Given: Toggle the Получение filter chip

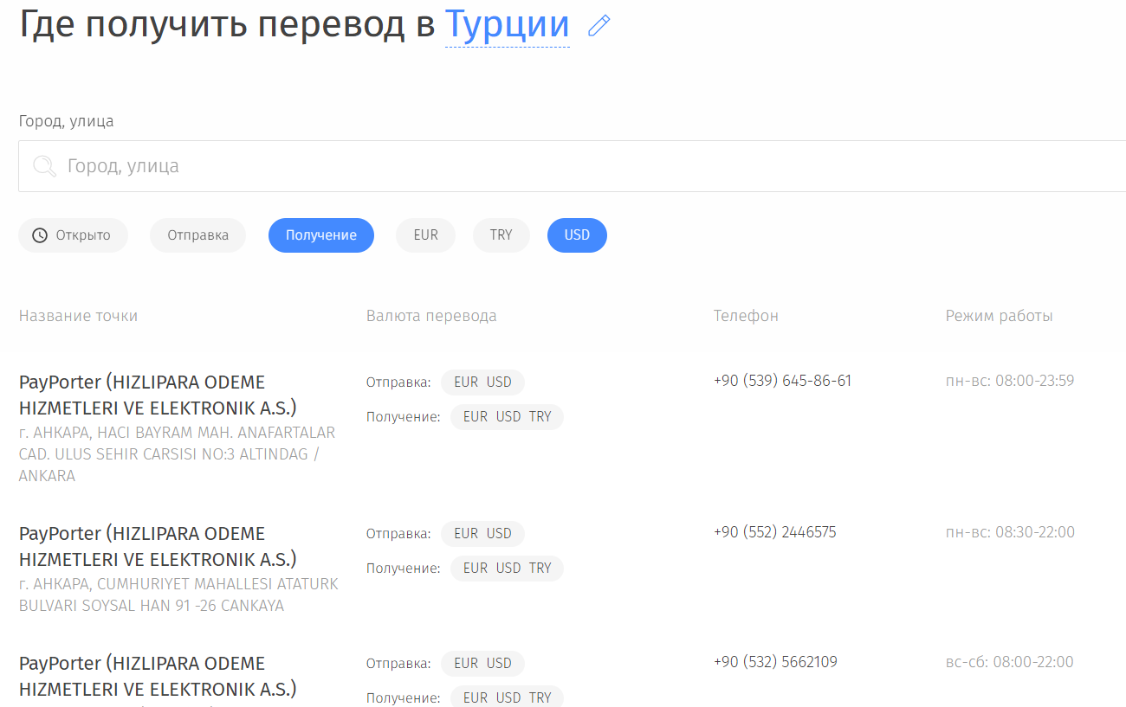Looking at the screenshot, I should pos(321,235).
